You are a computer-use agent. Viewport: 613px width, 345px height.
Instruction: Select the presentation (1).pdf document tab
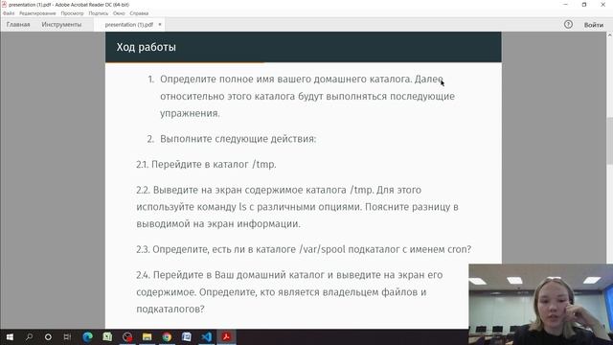[x=129, y=24]
